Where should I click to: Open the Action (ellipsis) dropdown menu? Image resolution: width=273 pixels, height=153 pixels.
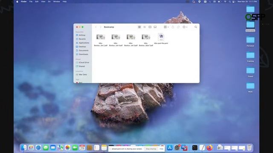(x=185, y=27)
